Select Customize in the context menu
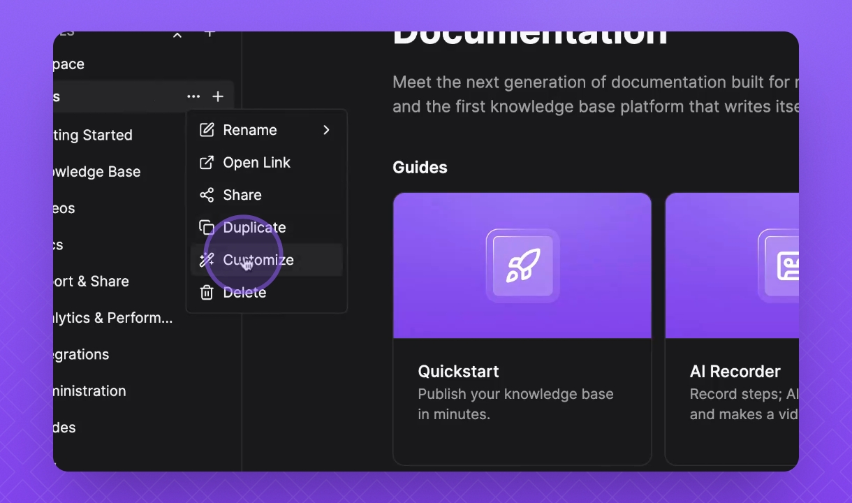Image resolution: width=852 pixels, height=503 pixels. click(x=267, y=260)
